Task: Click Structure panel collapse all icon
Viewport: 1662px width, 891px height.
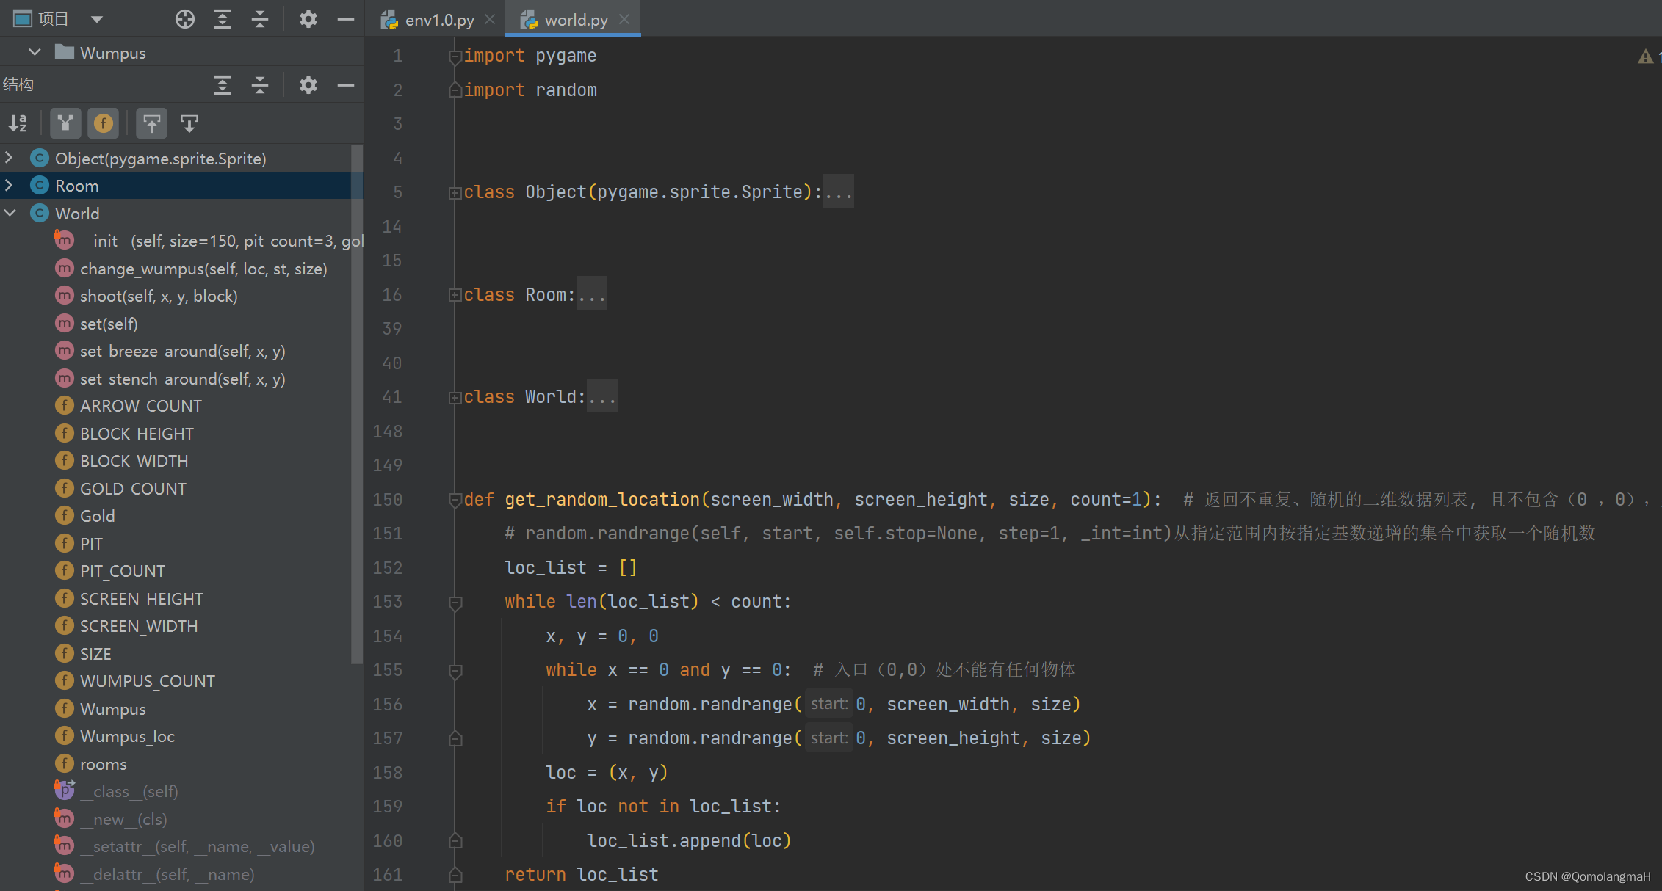Action: 260,85
